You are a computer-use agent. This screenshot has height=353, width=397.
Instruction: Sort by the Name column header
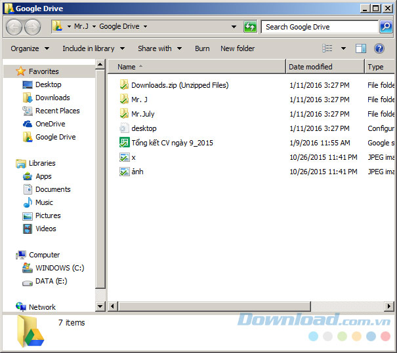[x=197, y=66]
